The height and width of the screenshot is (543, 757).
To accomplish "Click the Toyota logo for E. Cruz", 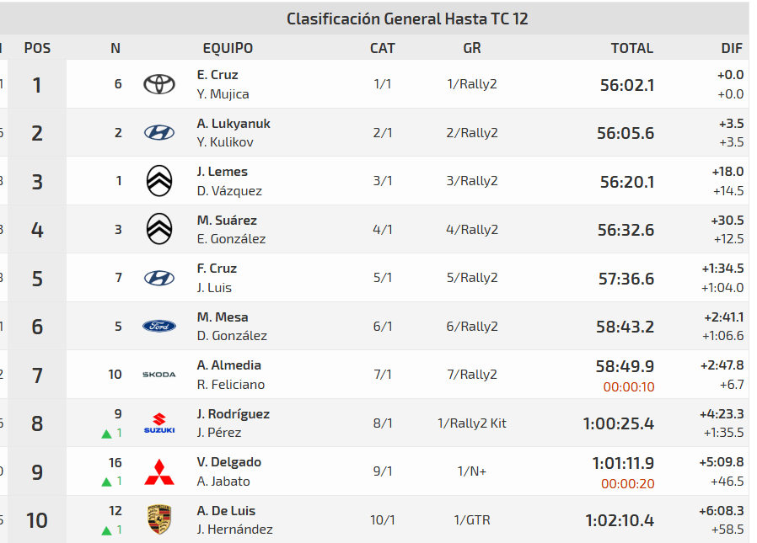I will [x=159, y=84].
